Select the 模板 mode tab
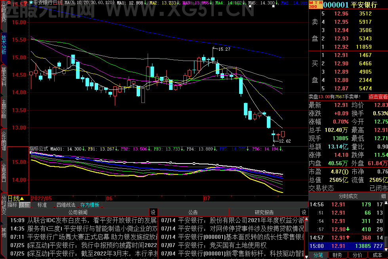 25,205
